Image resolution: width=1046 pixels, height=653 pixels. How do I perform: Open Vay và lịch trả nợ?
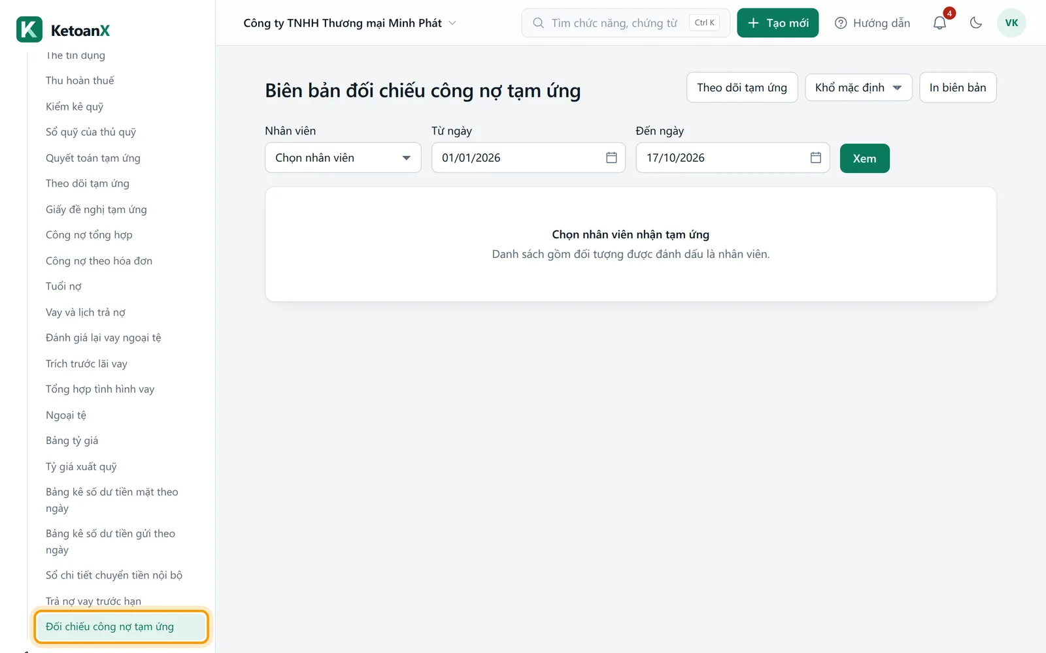pyautogui.click(x=86, y=312)
